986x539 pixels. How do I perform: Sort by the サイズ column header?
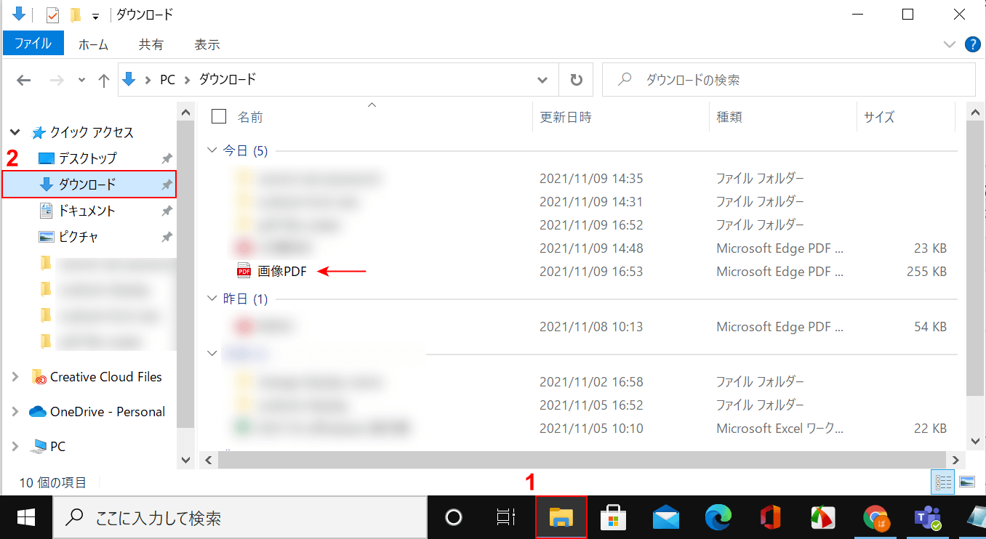point(879,117)
